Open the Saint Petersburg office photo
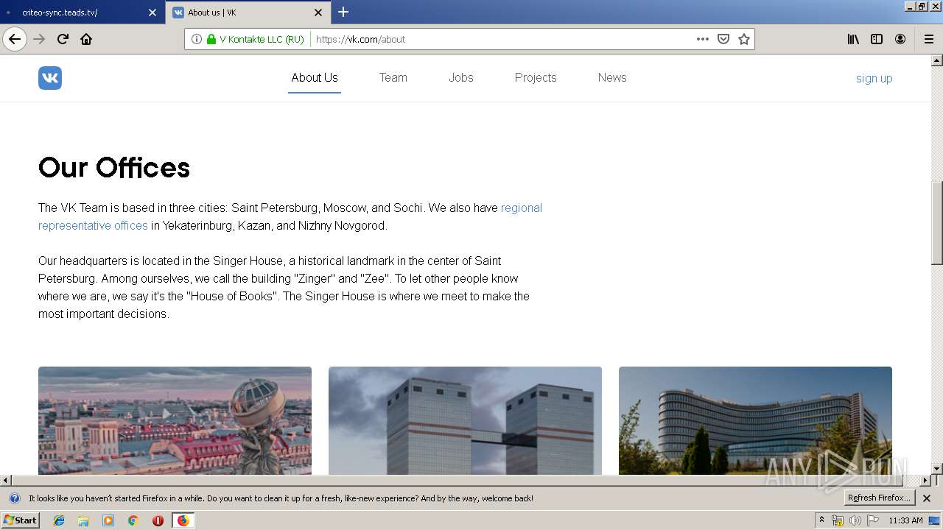This screenshot has width=943, height=530. (175, 421)
